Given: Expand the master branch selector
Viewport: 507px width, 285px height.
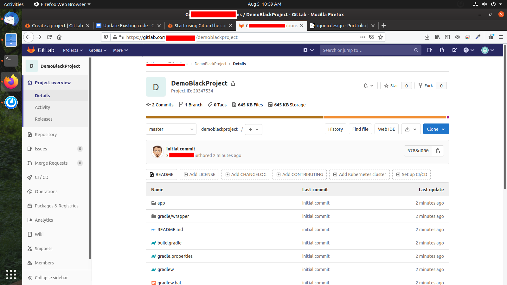Looking at the screenshot, I should 171,129.
